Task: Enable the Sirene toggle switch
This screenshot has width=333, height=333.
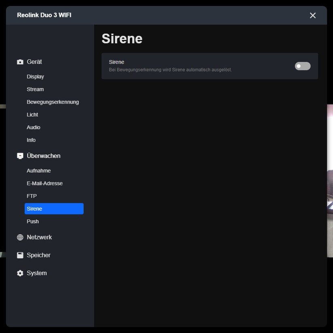Action: (x=302, y=66)
